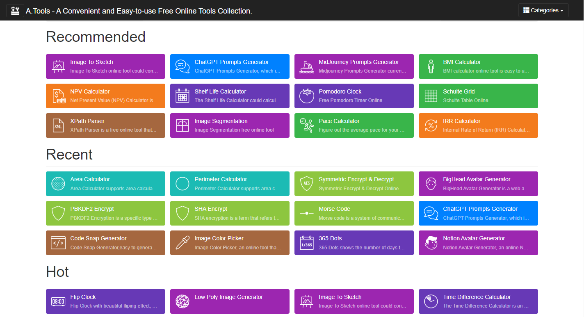Open the IRR Calculator card
The width and height of the screenshot is (584, 317).
[x=478, y=125]
